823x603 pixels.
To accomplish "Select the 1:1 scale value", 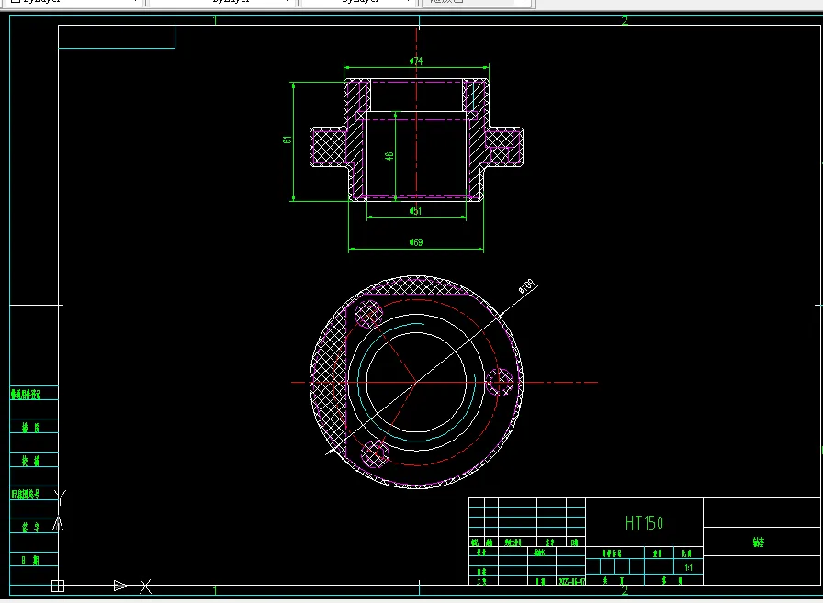I will pyautogui.click(x=688, y=567).
